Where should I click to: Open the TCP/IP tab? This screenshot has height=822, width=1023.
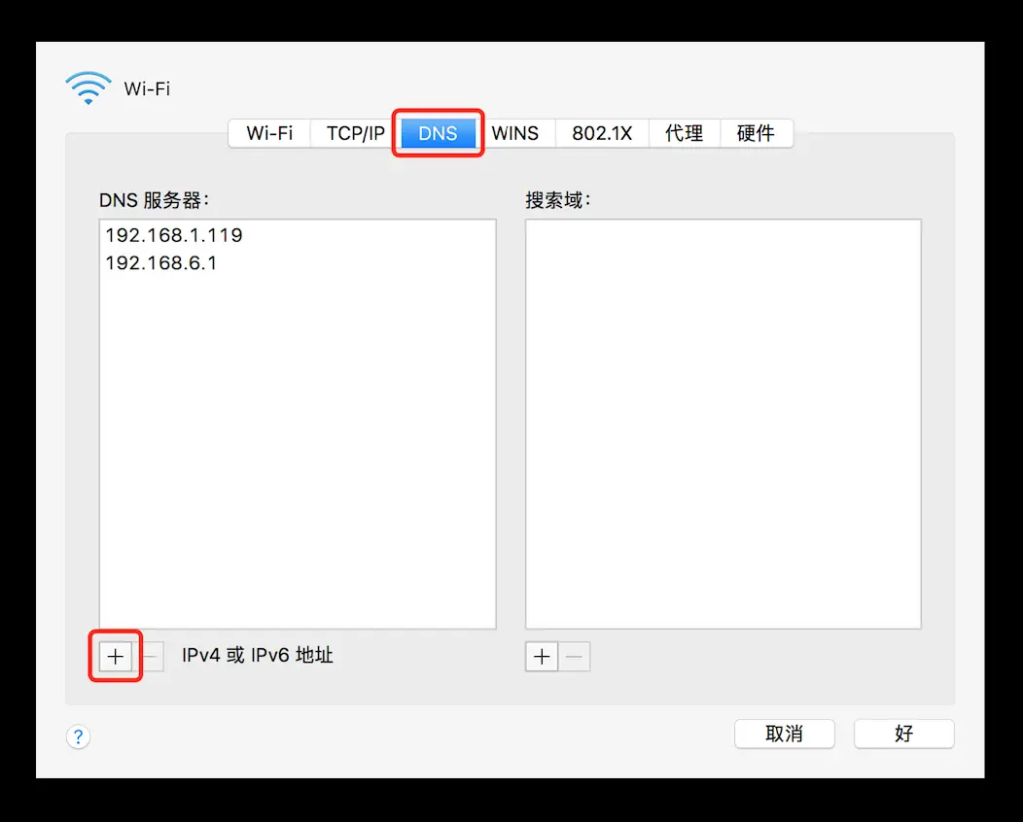coord(351,134)
